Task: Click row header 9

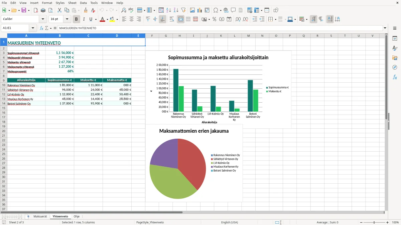Action: (3, 80)
